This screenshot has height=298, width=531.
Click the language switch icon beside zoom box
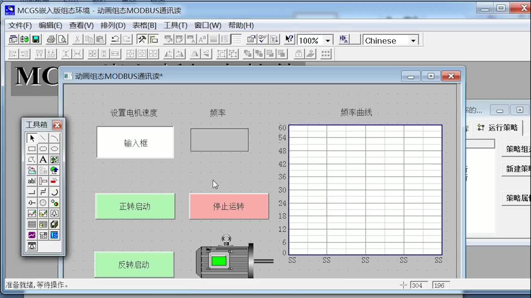click(344, 40)
